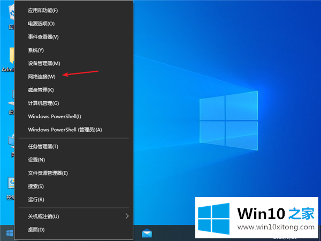Show Desktop (桌面) menu entry
This screenshot has width=321, height=241.
74,230
